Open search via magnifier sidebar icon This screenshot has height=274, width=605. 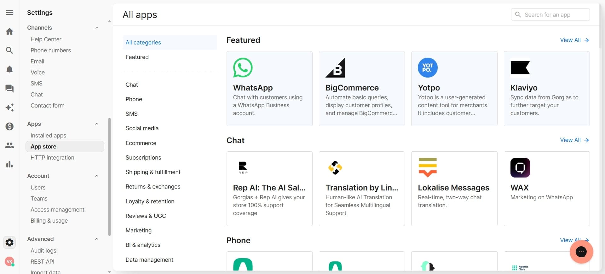[9, 50]
